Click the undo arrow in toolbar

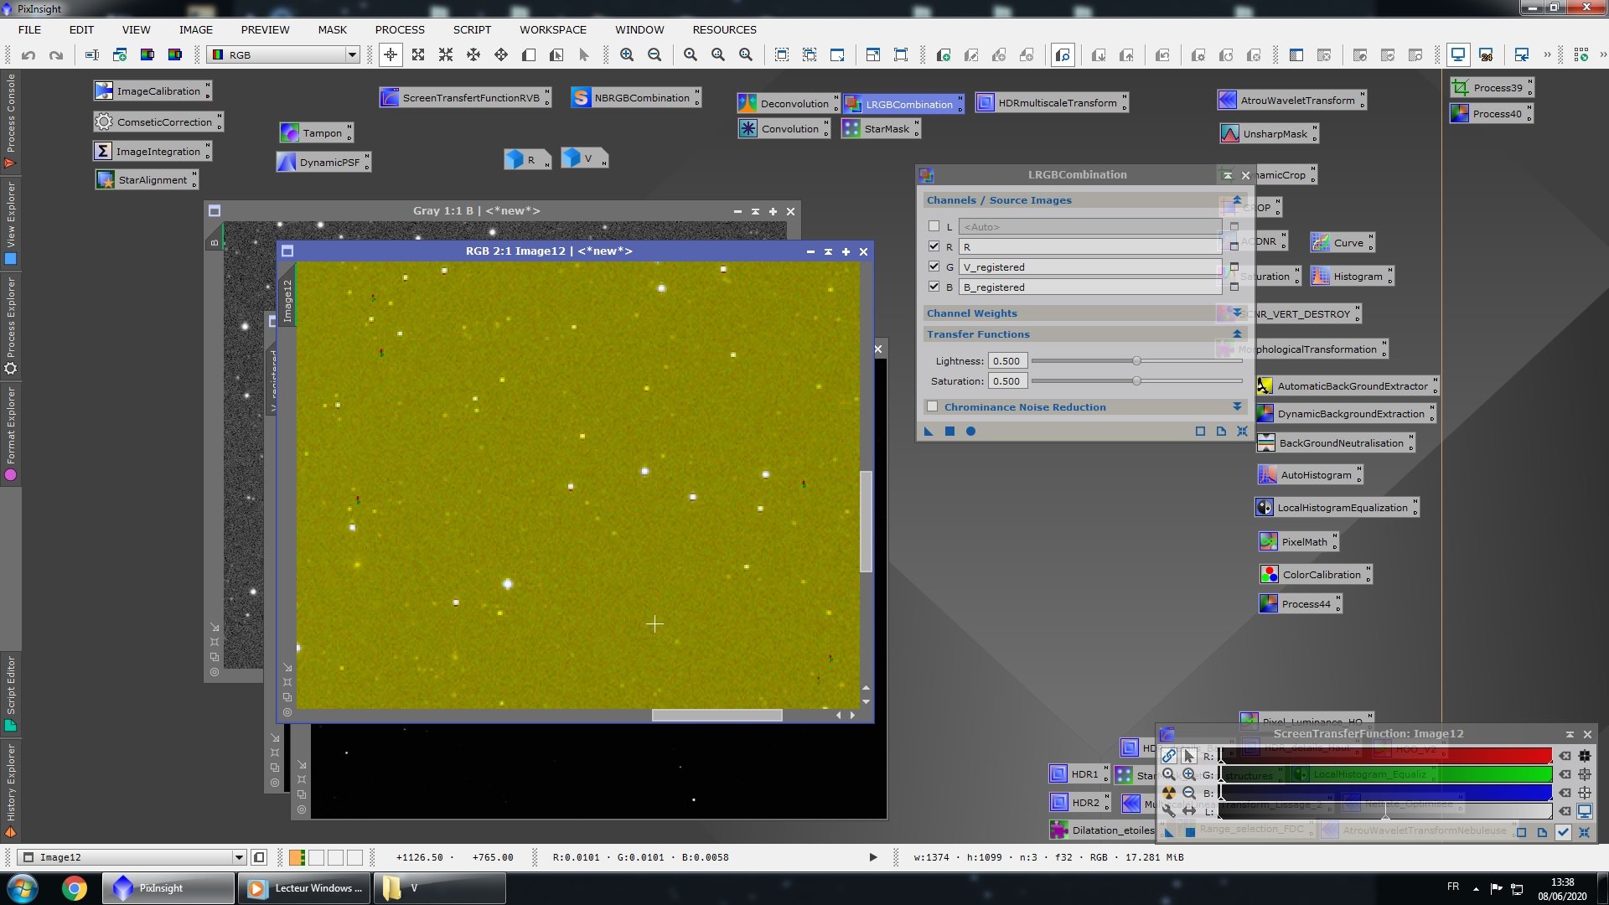[28, 55]
